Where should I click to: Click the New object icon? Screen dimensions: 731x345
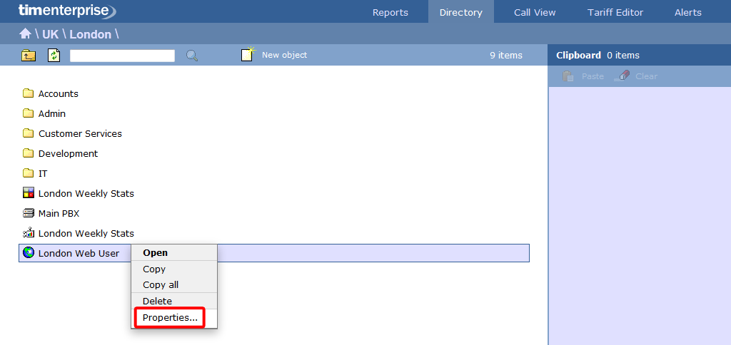point(248,56)
